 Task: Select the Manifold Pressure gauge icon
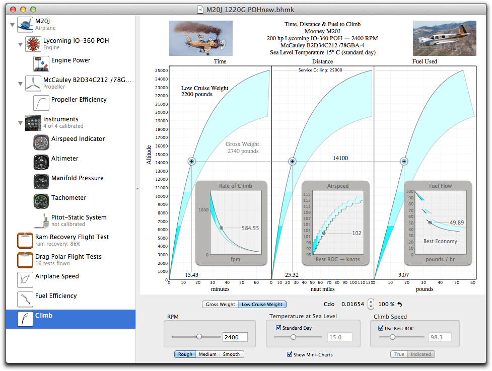[x=41, y=182]
